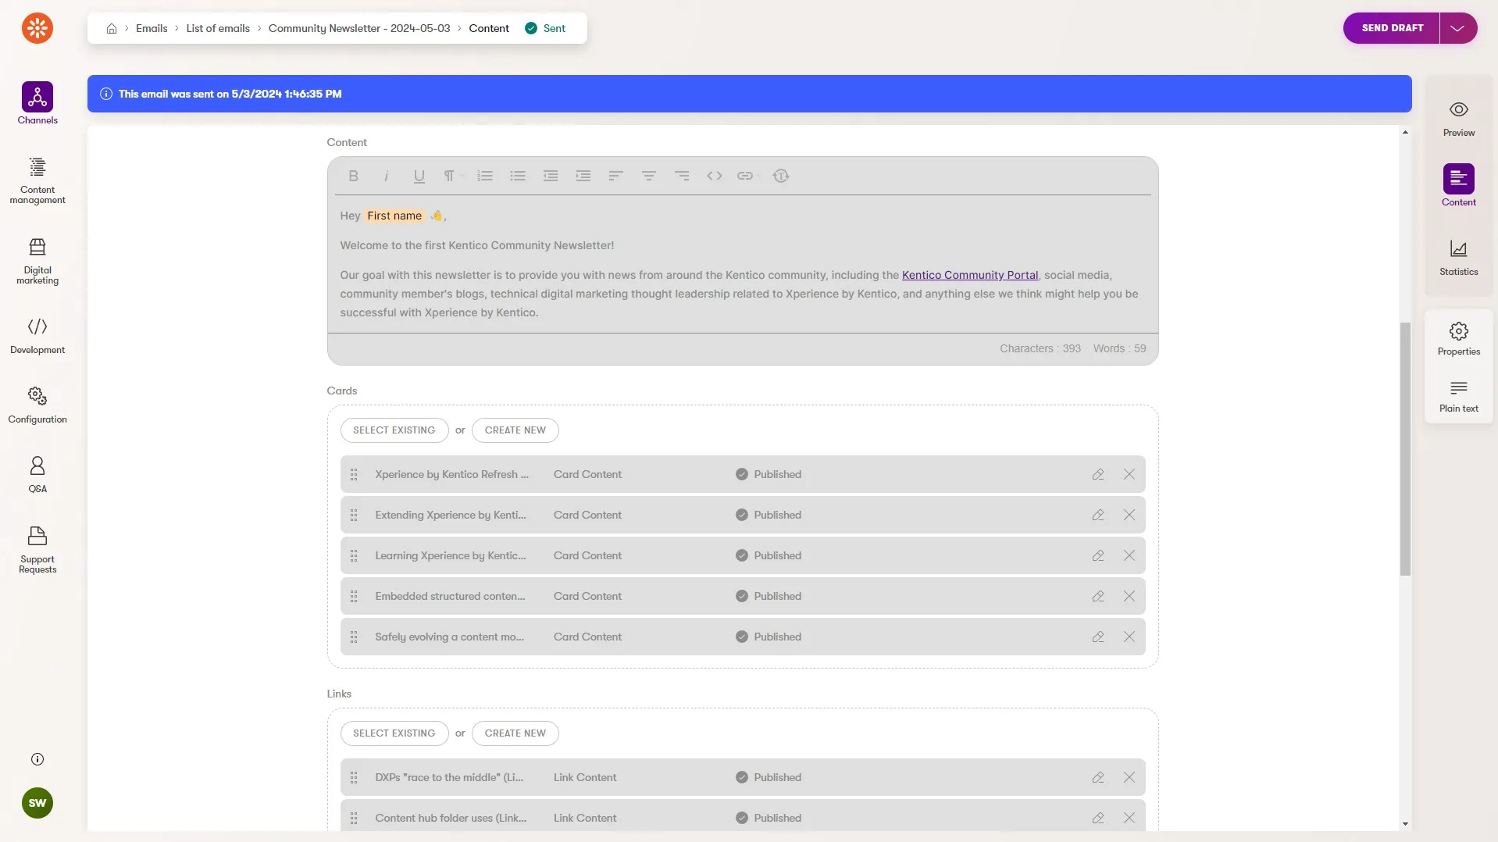Insert unordered list in editor
1498x842 pixels.
518,176
